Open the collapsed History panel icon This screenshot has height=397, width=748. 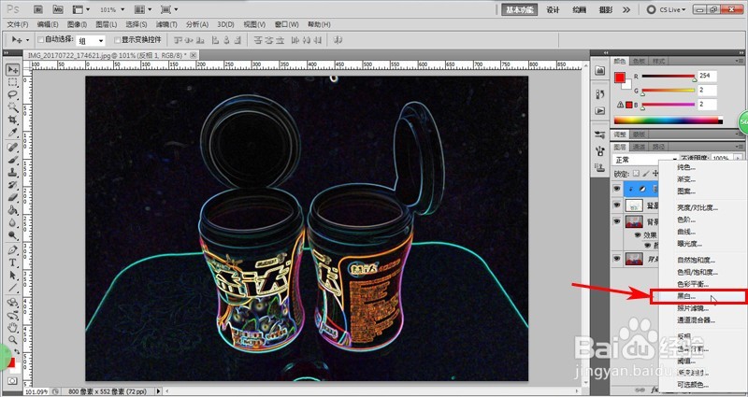coord(600,94)
